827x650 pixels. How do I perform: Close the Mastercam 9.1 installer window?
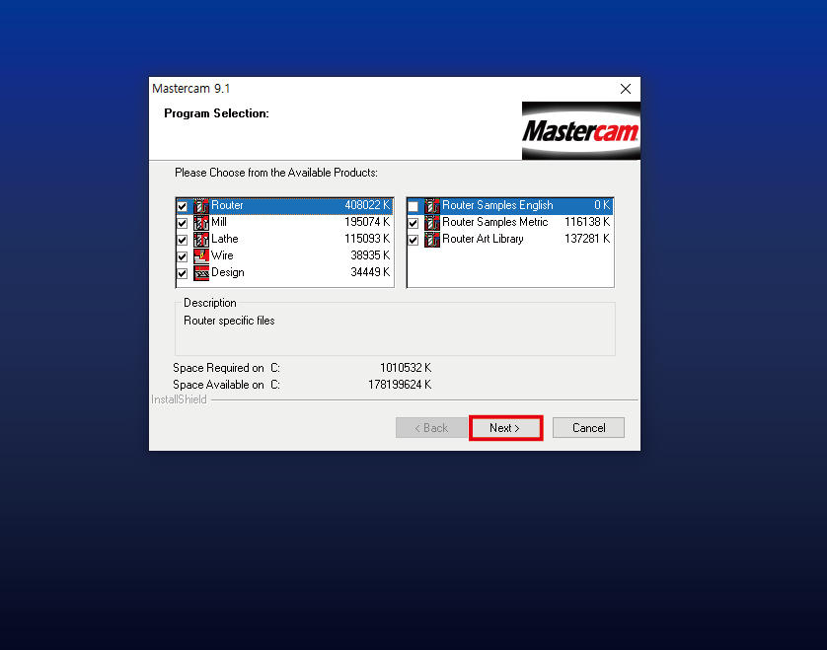pos(626,89)
